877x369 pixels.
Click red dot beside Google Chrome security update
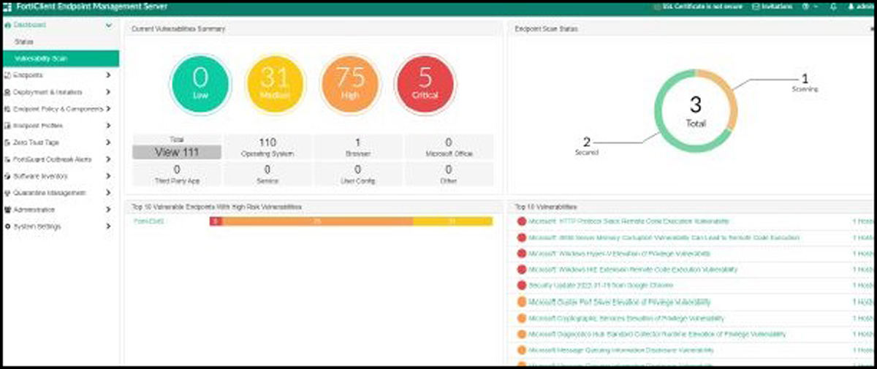click(521, 286)
